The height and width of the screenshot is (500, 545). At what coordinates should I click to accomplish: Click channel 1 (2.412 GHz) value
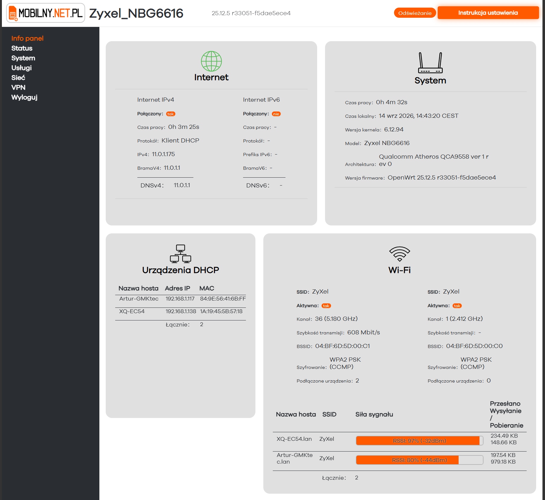point(464,319)
